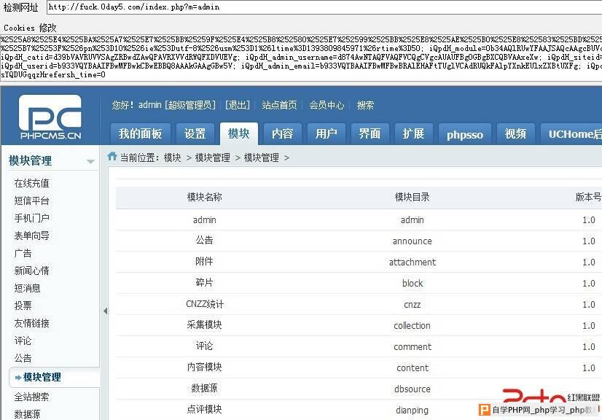Click the cnzz directory cell

coord(412,305)
